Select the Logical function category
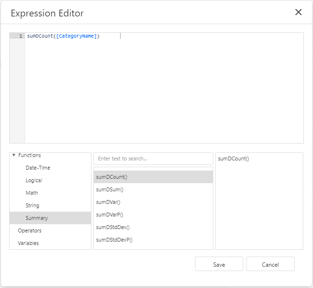313x288 pixels. [x=34, y=180]
